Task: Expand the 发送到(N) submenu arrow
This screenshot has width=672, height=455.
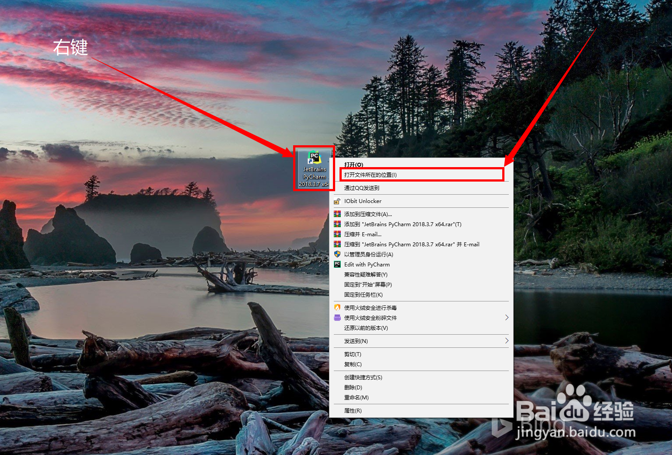Action: [x=507, y=341]
